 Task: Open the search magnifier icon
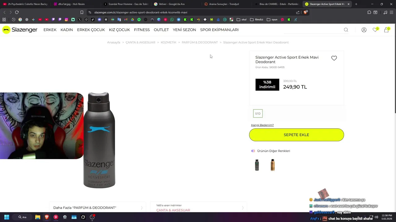[346, 30]
